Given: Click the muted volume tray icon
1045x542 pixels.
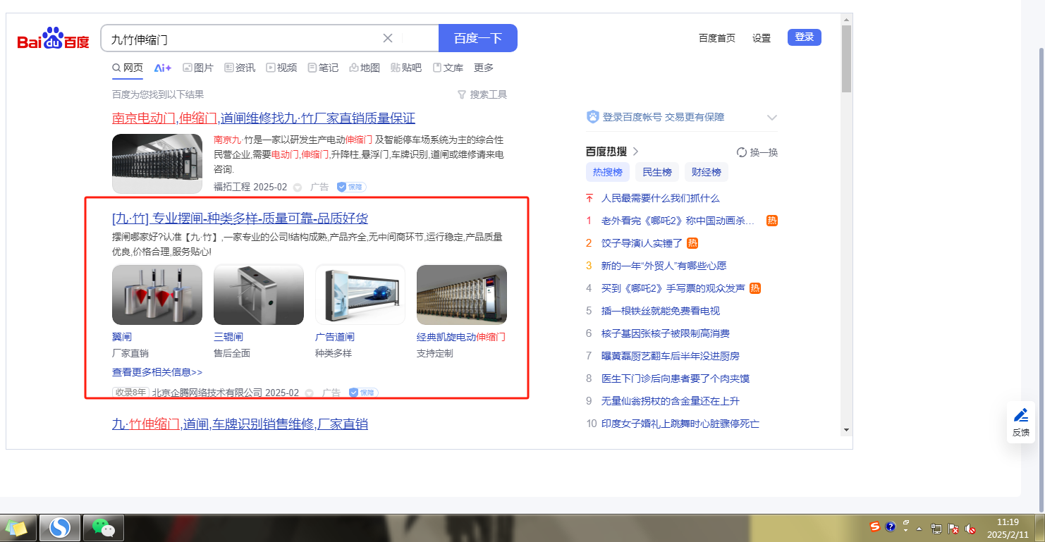Looking at the screenshot, I should click(x=970, y=528).
